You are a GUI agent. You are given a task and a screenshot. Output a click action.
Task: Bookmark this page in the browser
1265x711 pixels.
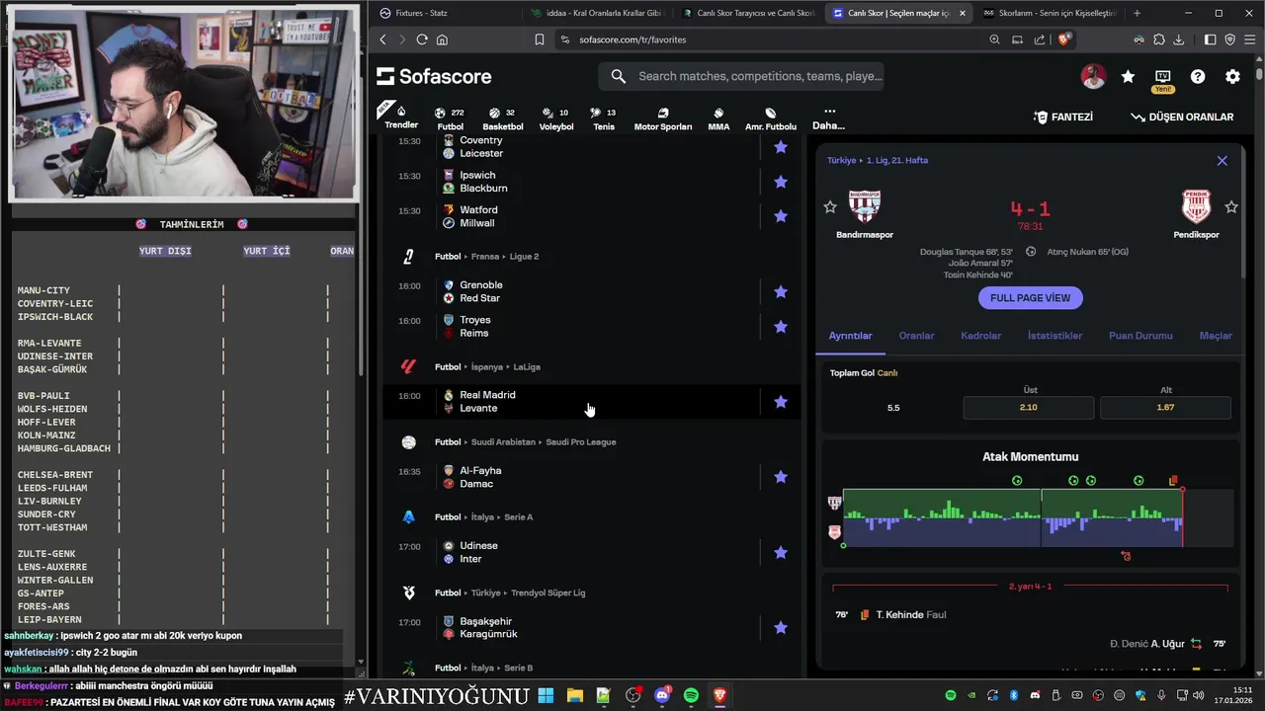point(539,39)
